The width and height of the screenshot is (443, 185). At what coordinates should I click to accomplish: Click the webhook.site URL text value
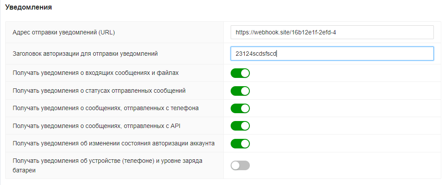coord(285,32)
